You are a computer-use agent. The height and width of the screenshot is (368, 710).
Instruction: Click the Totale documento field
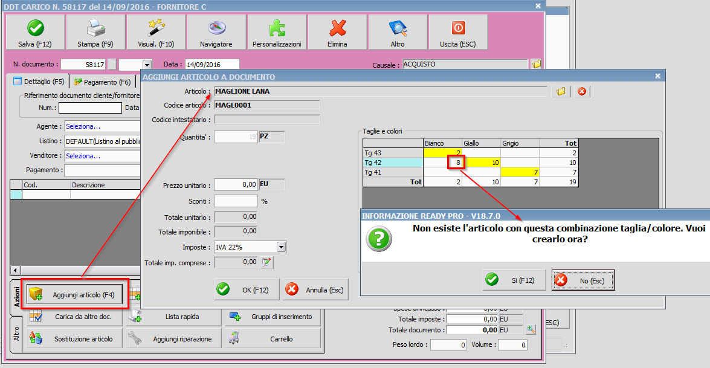(x=473, y=330)
